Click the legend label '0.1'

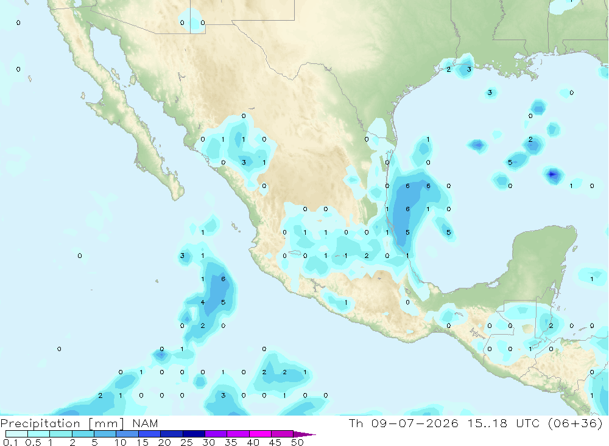tap(10, 442)
